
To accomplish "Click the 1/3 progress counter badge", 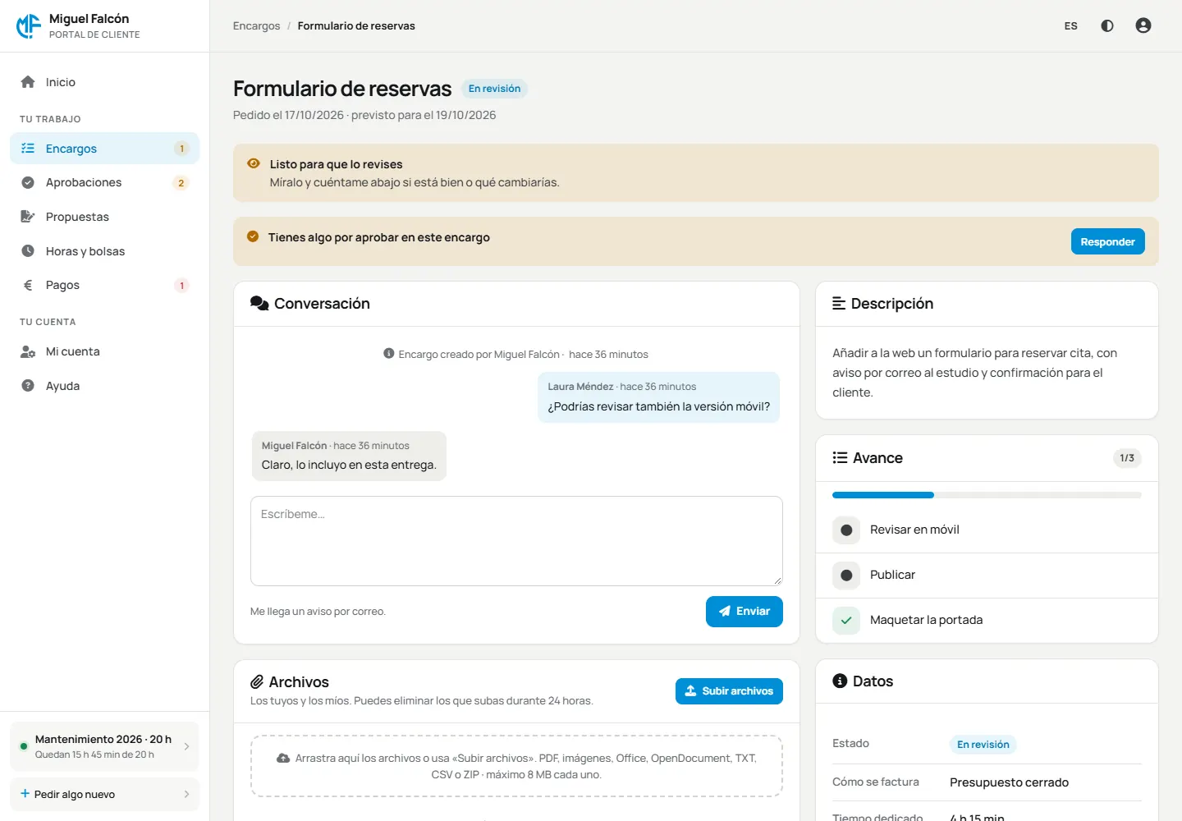I will pyautogui.click(x=1127, y=458).
